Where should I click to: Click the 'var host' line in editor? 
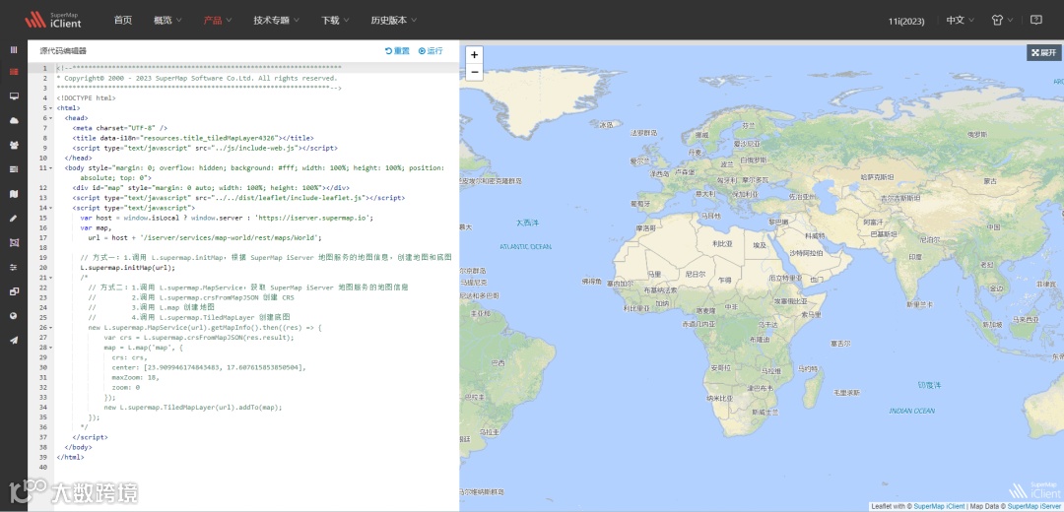[x=227, y=218]
